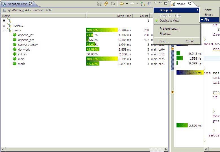
Task: Select the File grouping option
Action: tap(207, 19)
